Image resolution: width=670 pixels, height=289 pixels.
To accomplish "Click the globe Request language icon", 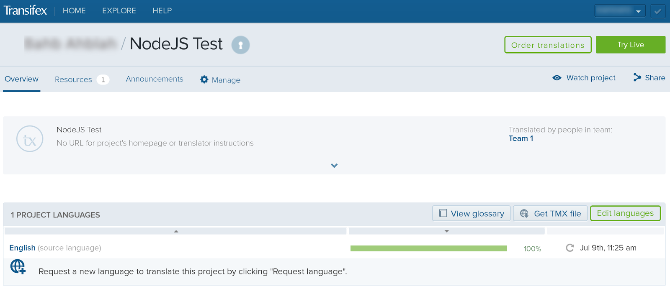I will 18,266.
